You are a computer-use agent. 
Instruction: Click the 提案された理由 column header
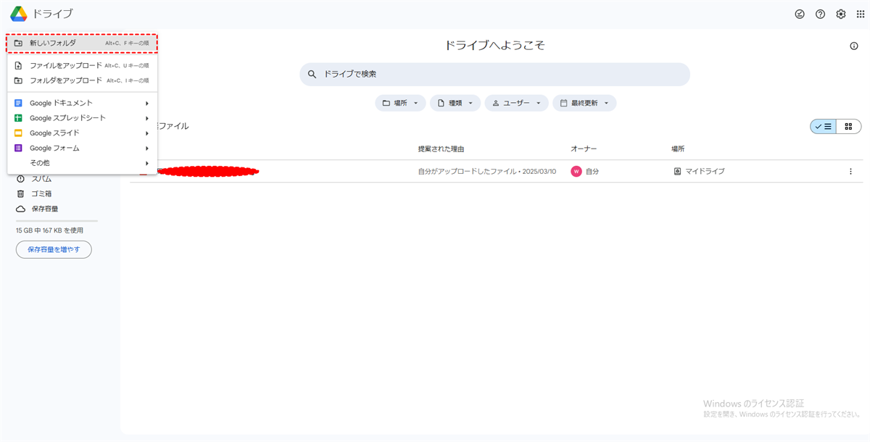pos(441,149)
